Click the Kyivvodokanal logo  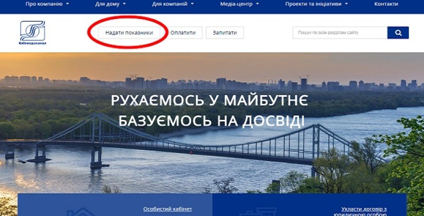coord(32,33)
